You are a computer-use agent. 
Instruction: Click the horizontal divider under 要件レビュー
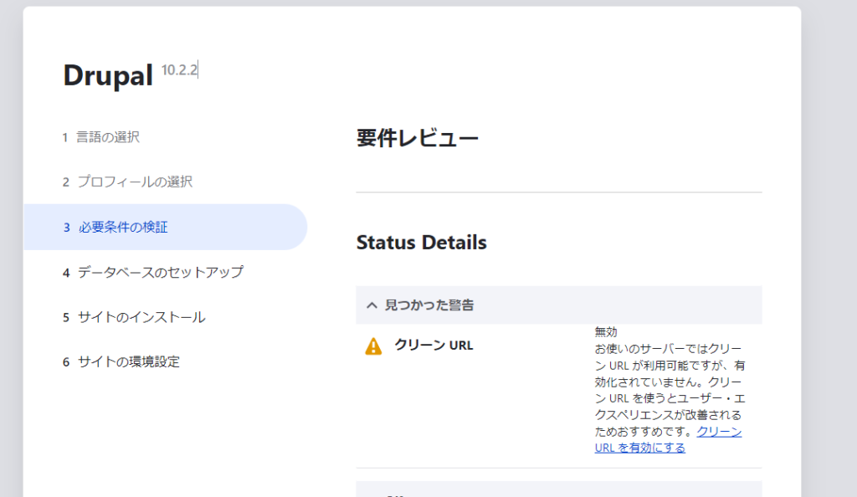558,192
